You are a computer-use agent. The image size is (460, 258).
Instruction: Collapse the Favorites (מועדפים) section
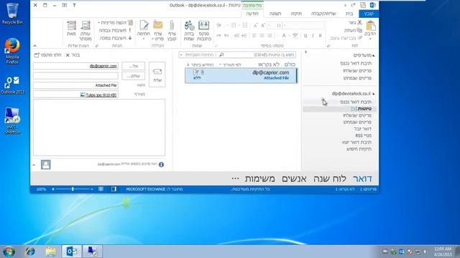pos(374,55)
